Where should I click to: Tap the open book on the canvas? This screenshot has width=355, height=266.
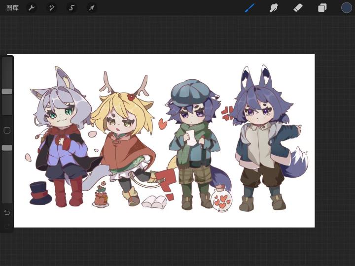[154, 201]
